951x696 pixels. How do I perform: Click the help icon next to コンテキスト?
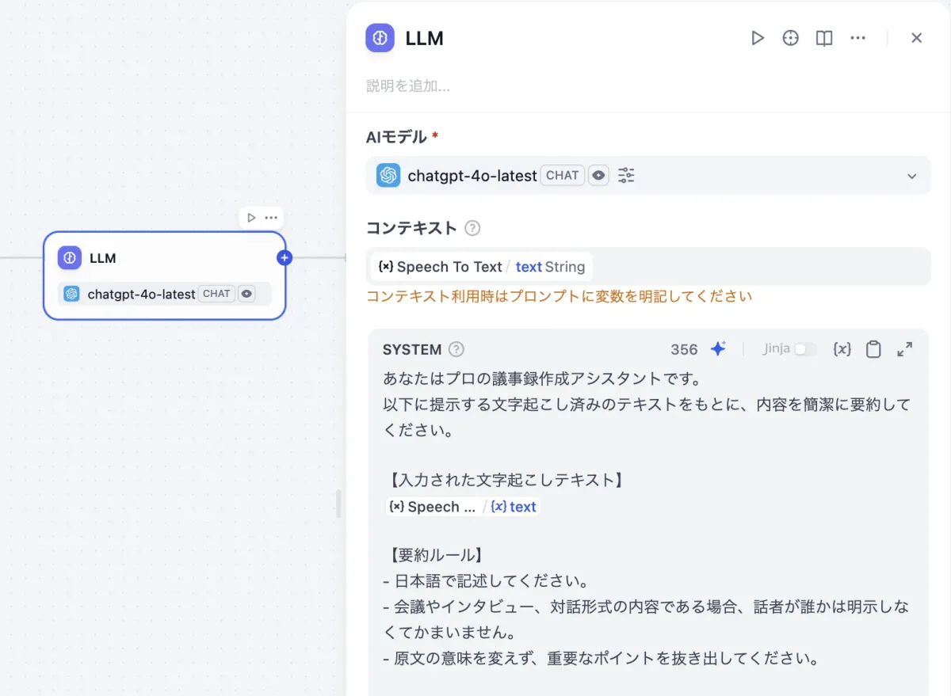(472, 229)
